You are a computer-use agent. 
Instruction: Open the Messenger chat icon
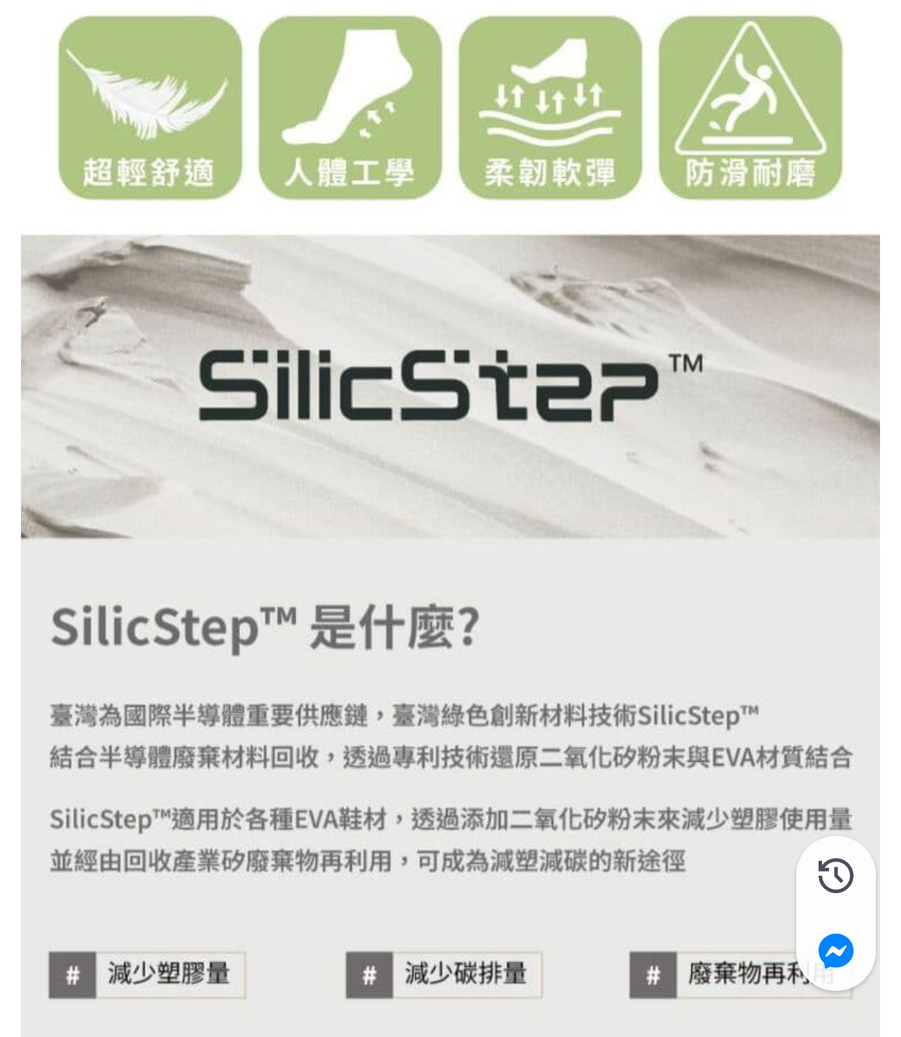tap(835, 950)
